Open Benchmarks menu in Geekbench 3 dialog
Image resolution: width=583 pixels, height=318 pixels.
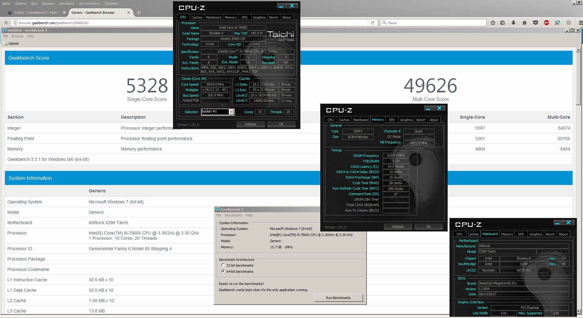(233, 215)
